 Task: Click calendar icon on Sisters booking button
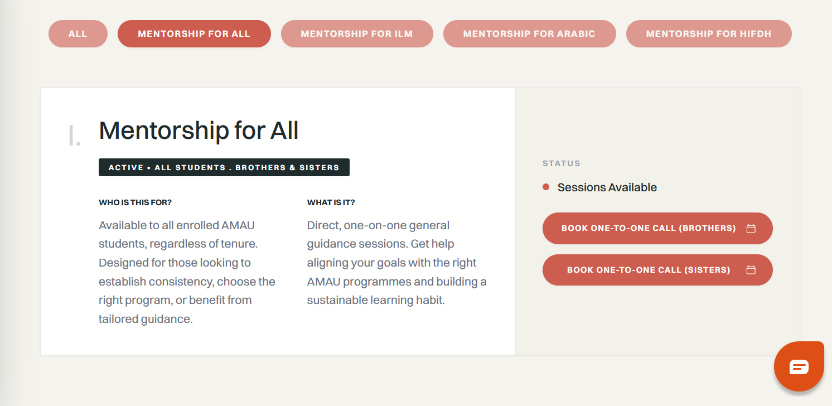pyautogui.click(x=751, y=270)
